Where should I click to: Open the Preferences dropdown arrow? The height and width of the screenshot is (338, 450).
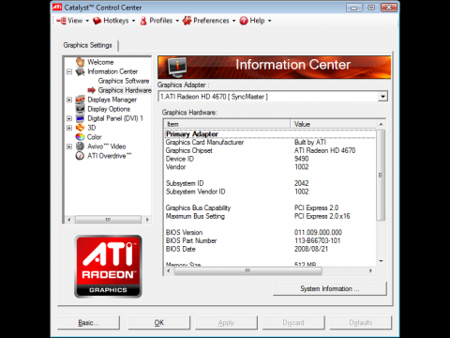(x=233, y=21)
